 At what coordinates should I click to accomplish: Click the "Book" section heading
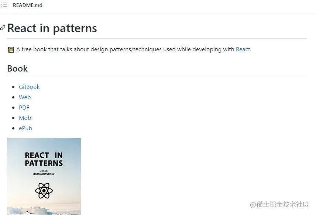point(17,69)
